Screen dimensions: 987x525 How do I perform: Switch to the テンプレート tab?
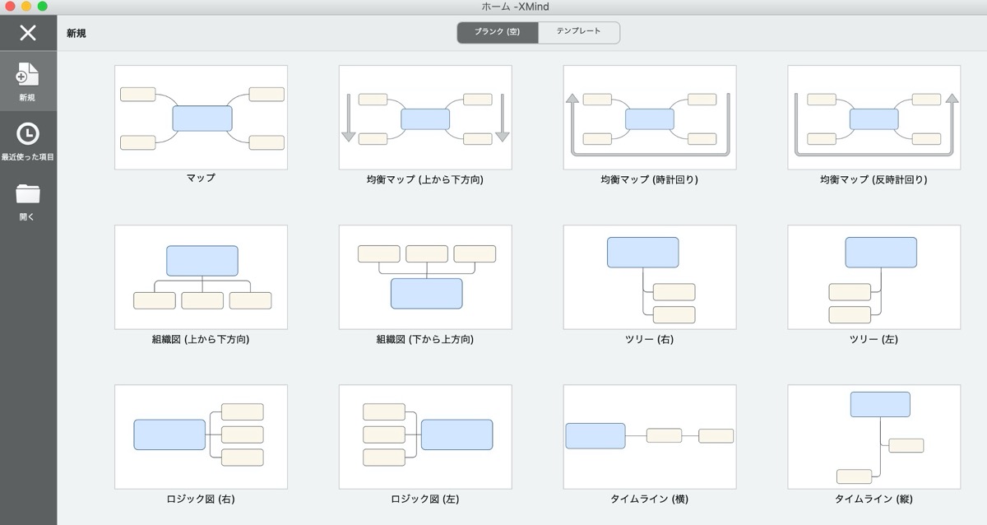pos(579,32)
